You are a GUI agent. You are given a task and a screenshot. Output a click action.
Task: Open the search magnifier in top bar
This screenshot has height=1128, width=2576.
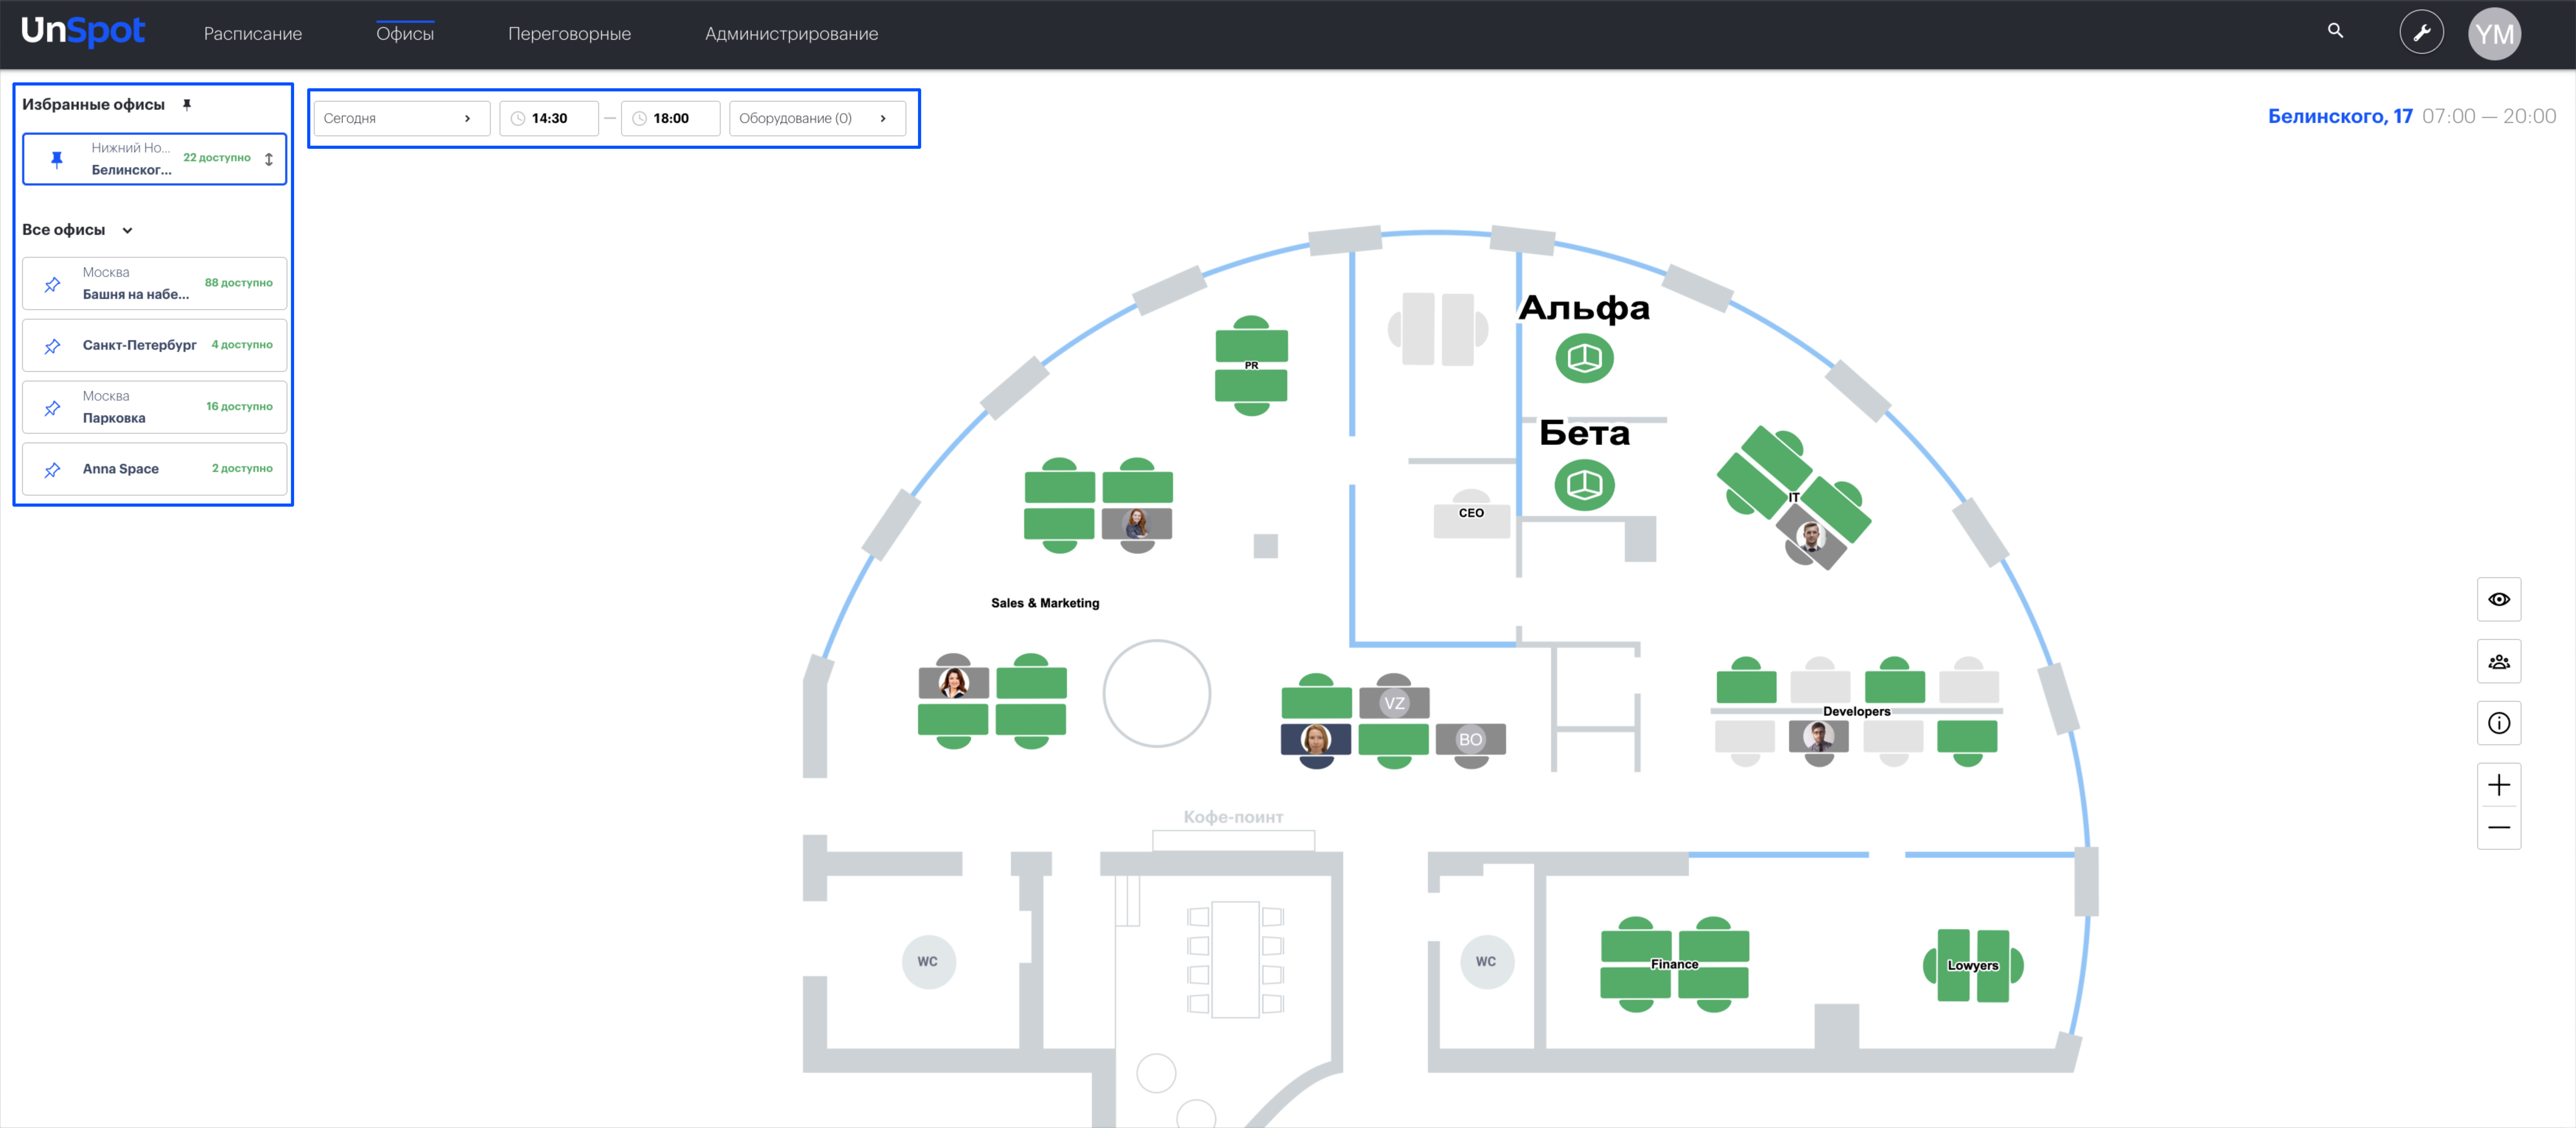(2335, 31)
